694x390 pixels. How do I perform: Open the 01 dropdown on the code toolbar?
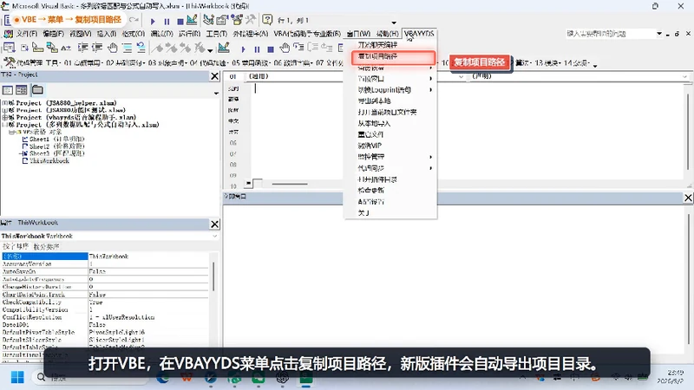coord(82,63)
